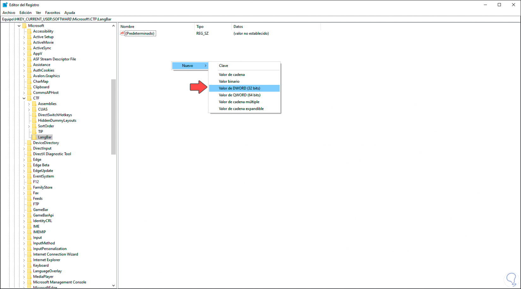Click the Keyboard folder icon
This screenshot has width=521, height=289.
point(29,266)
